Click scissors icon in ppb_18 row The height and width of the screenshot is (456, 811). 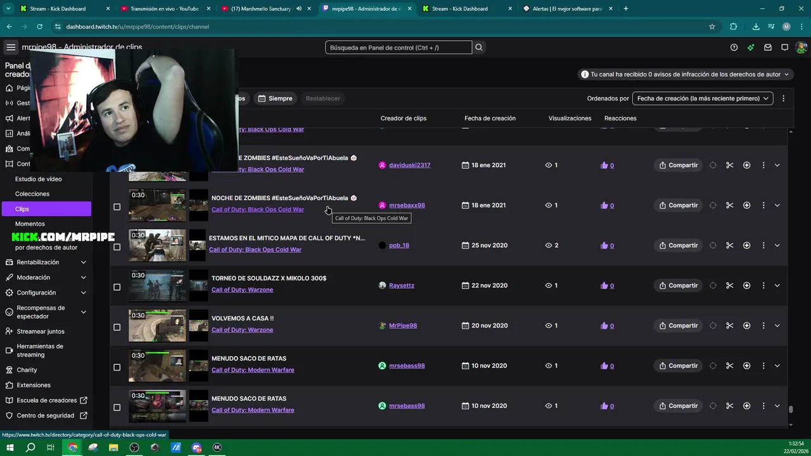[730, 245]
